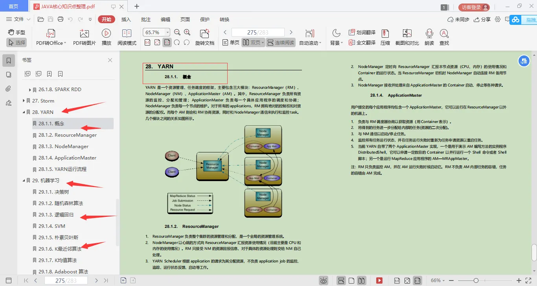537x286 pixels.
Task: Click the actual size 1:1 toolbar icon
Action: coord(147,42)
